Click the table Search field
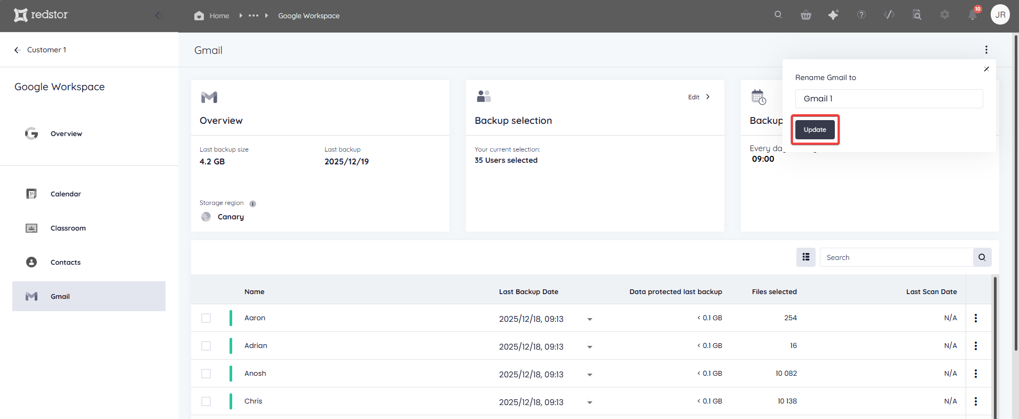The image size is (1019, 419). (896, 257)
